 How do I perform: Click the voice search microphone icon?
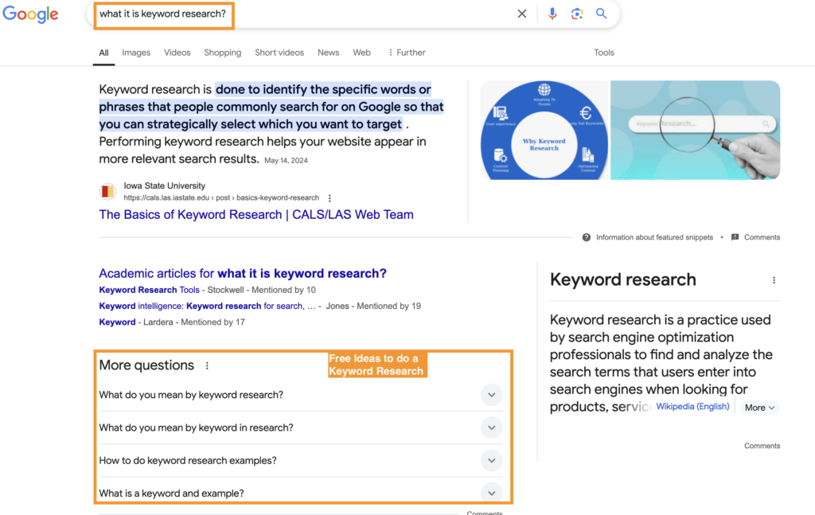point(552,14)
